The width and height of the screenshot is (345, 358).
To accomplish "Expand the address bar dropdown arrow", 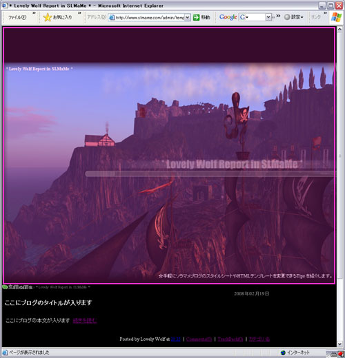I will coord(188,17).
